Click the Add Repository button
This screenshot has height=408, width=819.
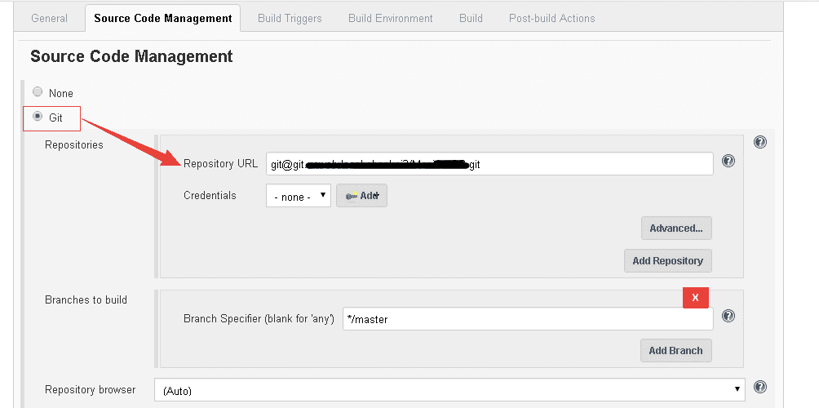tap(667, 260)
